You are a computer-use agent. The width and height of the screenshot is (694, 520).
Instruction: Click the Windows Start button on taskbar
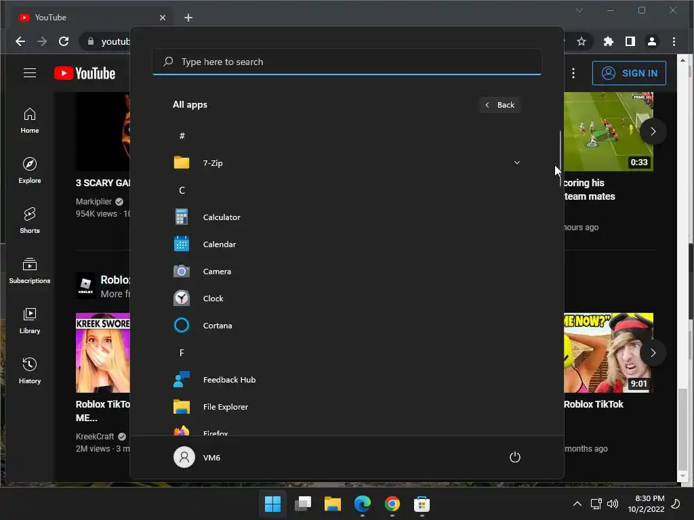point(272,504)
